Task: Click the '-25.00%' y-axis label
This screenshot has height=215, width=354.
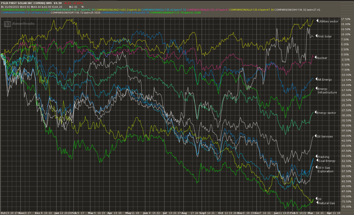Action: 346,105
